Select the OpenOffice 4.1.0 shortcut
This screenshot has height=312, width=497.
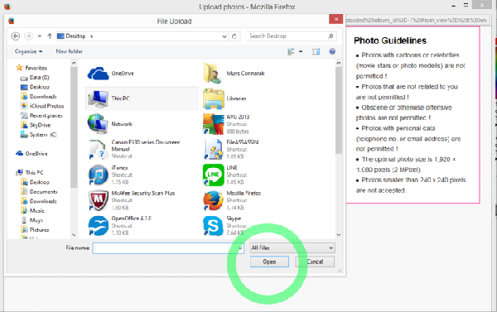click(120, 226)
